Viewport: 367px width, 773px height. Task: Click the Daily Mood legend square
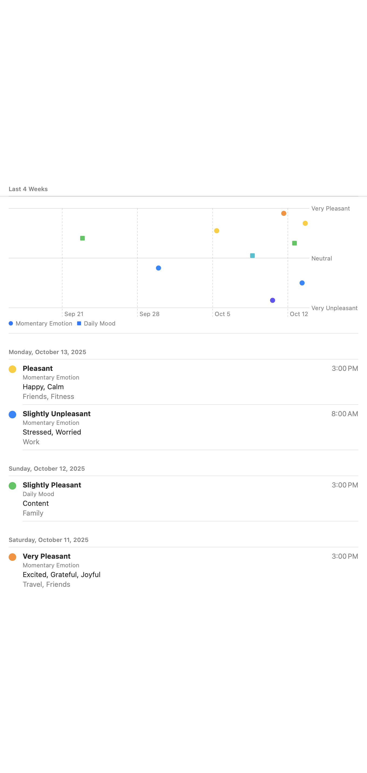(79, 324)
